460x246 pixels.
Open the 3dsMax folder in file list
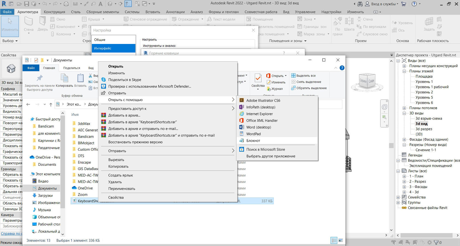click(x=84, y=124)
